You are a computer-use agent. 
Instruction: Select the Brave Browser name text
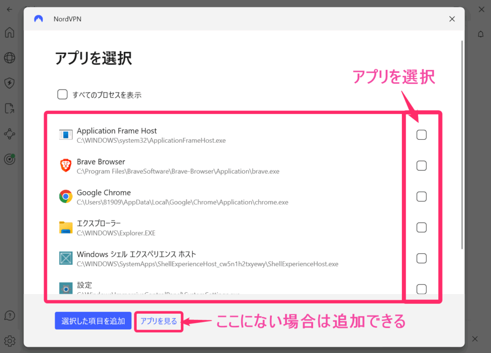(101, 161)
